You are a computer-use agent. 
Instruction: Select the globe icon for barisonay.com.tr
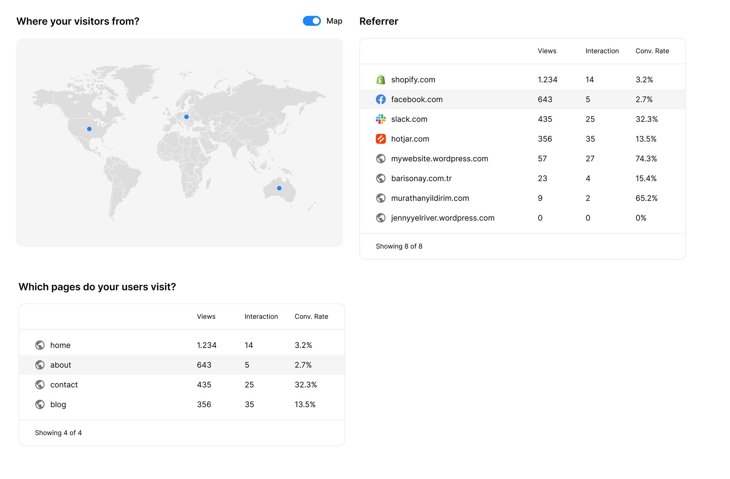pos(381,178)
